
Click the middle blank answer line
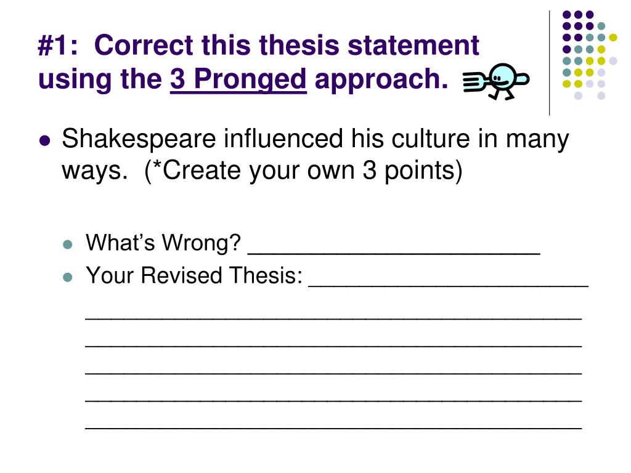[x=333, y=373]
